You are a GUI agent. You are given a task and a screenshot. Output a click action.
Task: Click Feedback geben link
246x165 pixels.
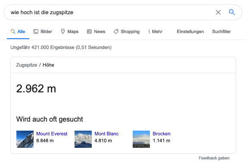[x=214, y=158]
